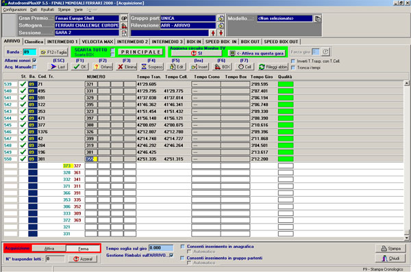Switch to the VELOCITA MAX tab
This screenshot has height=272, width=411.
point(97,42)
